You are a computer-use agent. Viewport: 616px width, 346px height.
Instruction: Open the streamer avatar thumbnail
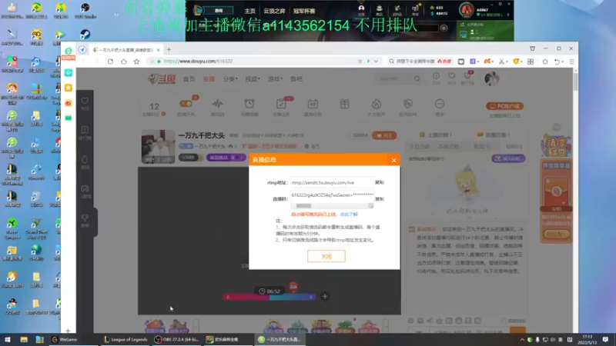[x=159, y=146]
